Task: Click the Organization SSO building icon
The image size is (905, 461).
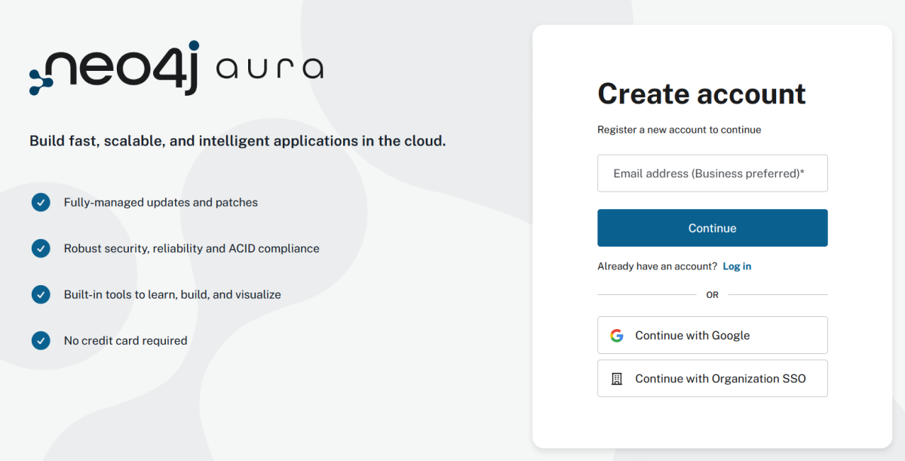Action: pos(617,379)
